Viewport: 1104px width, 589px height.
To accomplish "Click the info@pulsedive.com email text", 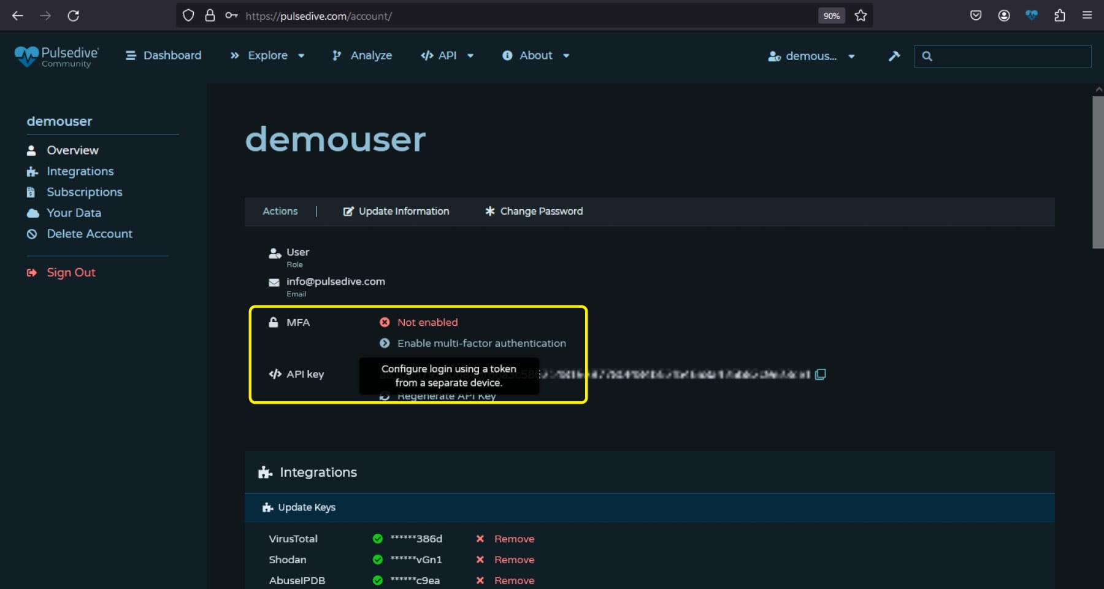I will coord(335,282).
